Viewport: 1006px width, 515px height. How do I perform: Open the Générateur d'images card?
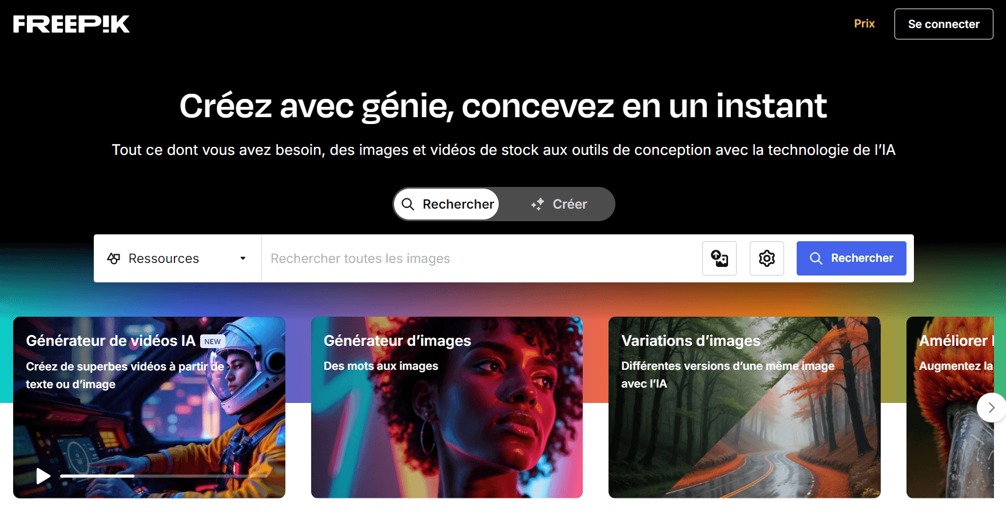point(447,408)
